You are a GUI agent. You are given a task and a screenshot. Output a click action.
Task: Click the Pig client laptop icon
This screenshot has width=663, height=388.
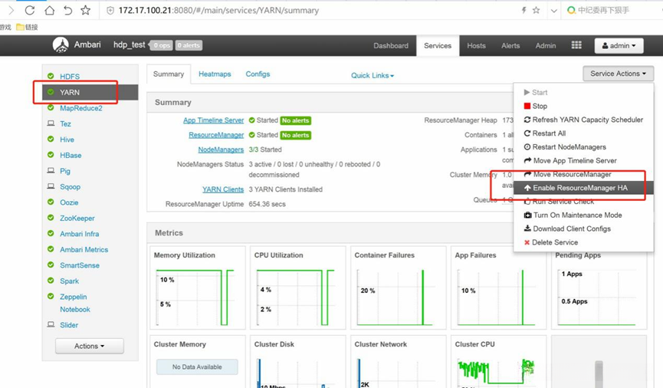[x=51, y=171]
